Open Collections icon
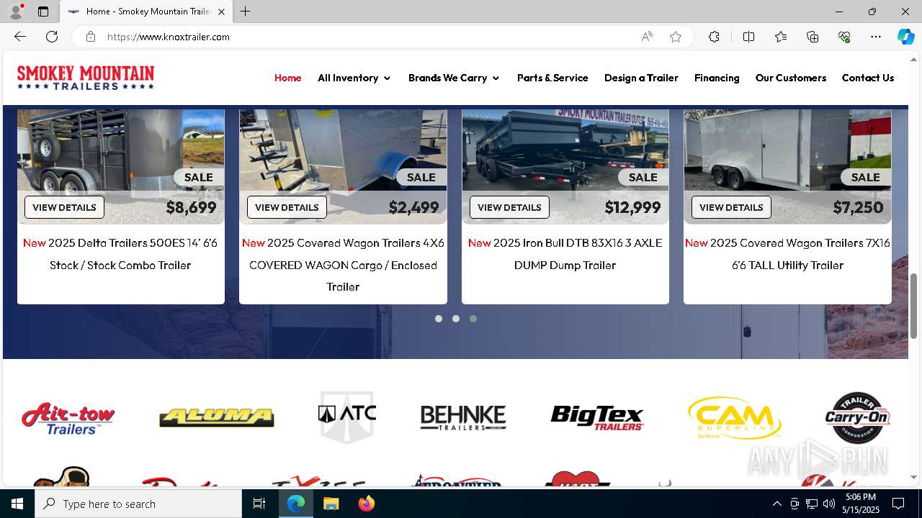This screenshot has width=922, height=518. coord(813,37)
